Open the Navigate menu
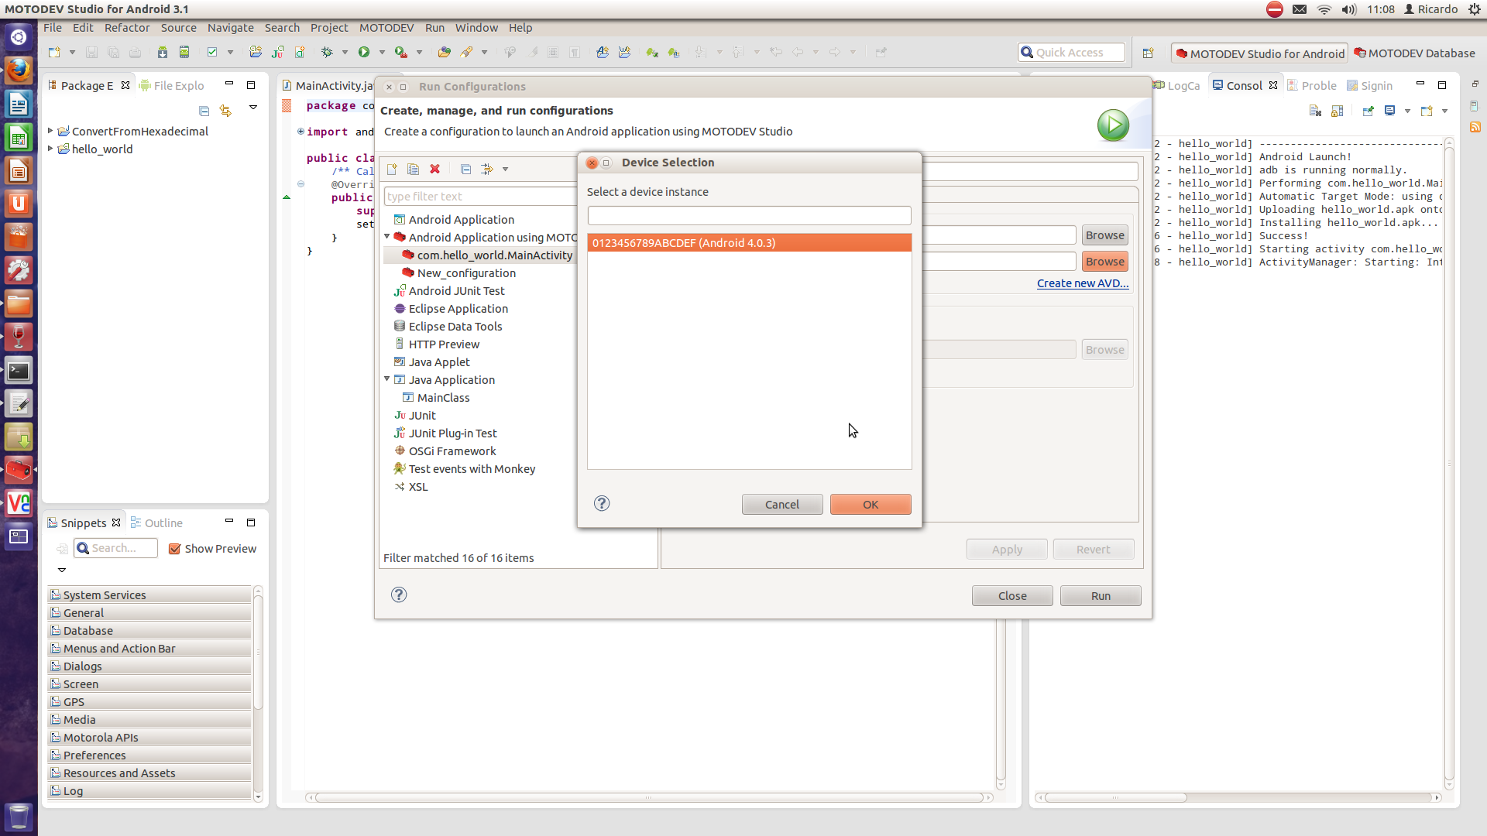The width and height of the screenshot is (1487, 836). [230, 27]
